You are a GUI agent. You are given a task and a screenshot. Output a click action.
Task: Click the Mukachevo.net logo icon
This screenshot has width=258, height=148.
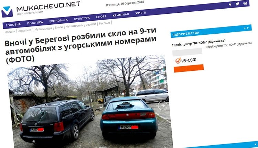click(7, 12)
